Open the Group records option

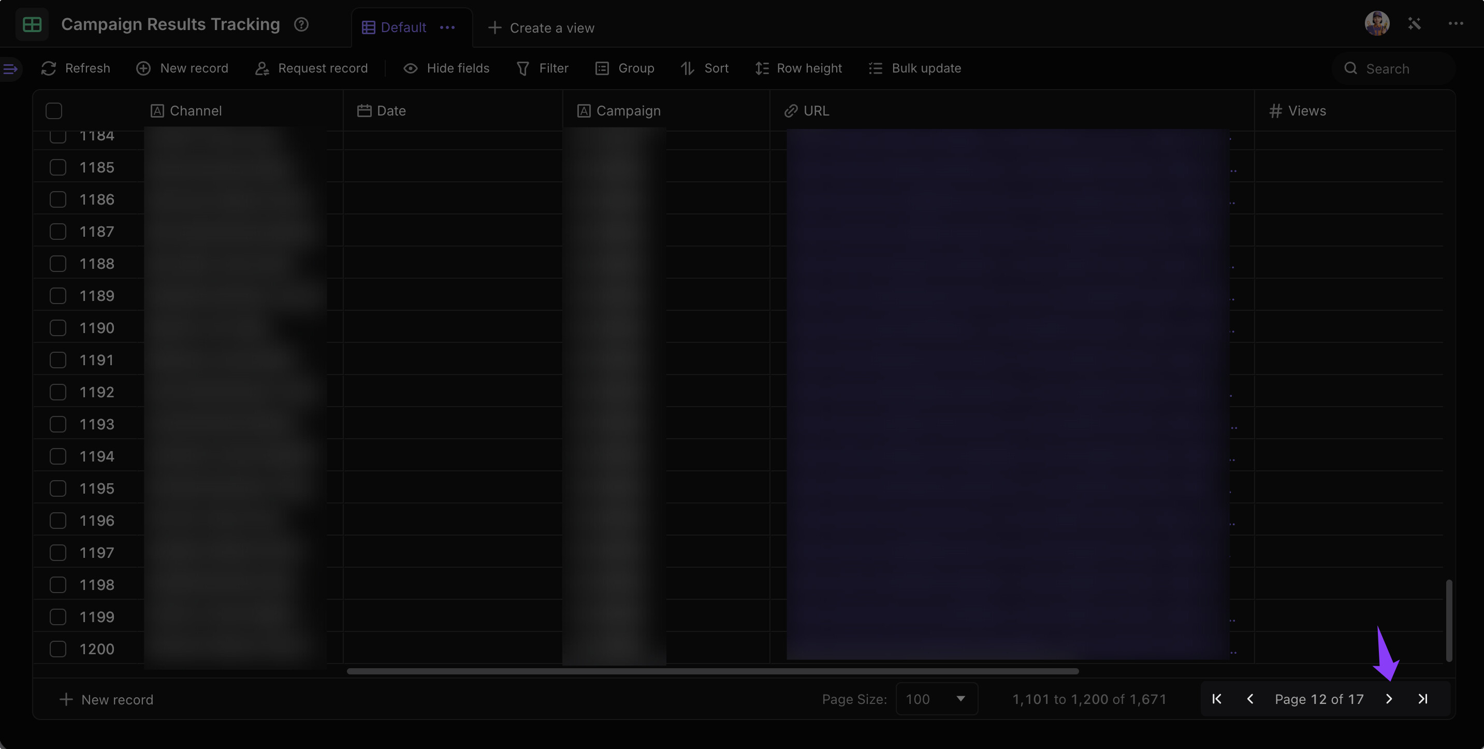[x=624, y=68]
